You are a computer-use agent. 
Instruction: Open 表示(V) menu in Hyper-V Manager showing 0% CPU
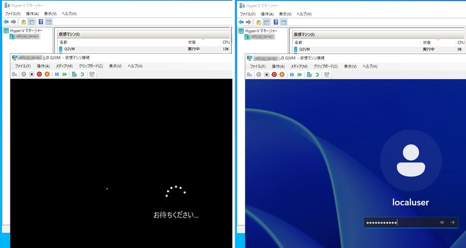coord(285,14)
